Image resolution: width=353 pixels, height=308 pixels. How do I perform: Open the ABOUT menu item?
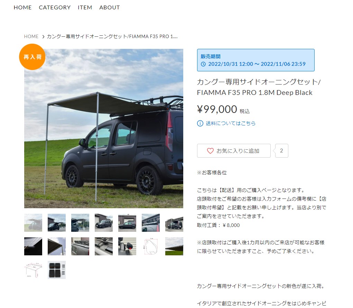[109, 7]
